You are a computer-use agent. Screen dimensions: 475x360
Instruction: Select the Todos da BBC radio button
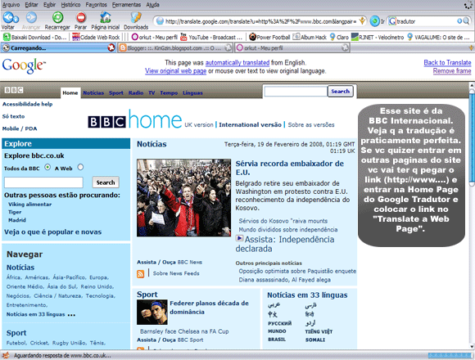(47, 167)
